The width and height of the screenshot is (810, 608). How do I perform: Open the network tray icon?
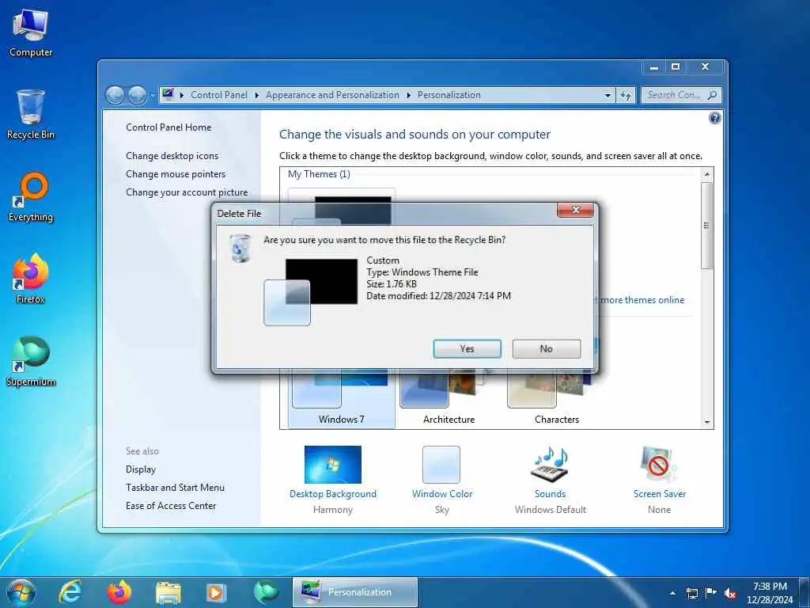click(x=691, y=593)
